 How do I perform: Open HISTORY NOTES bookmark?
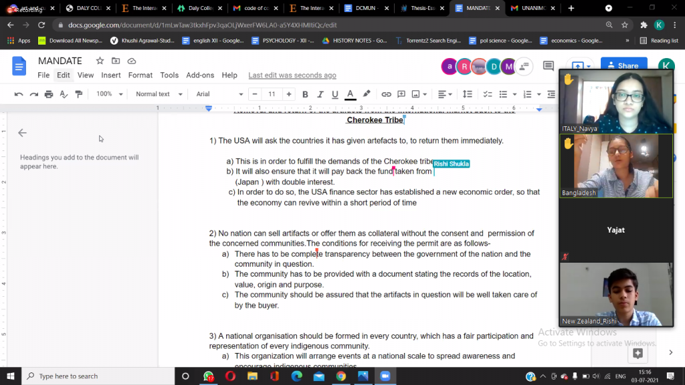(x=355, y=41)
